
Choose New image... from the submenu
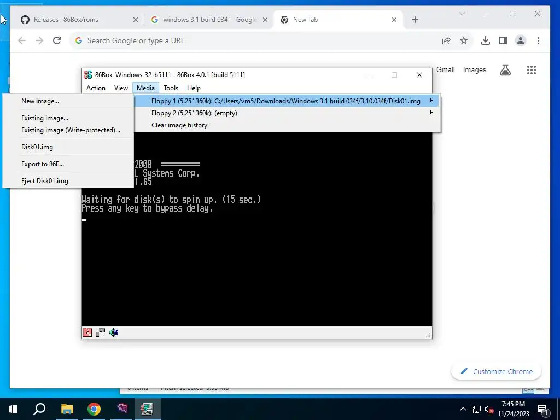[x=68, y=101]
